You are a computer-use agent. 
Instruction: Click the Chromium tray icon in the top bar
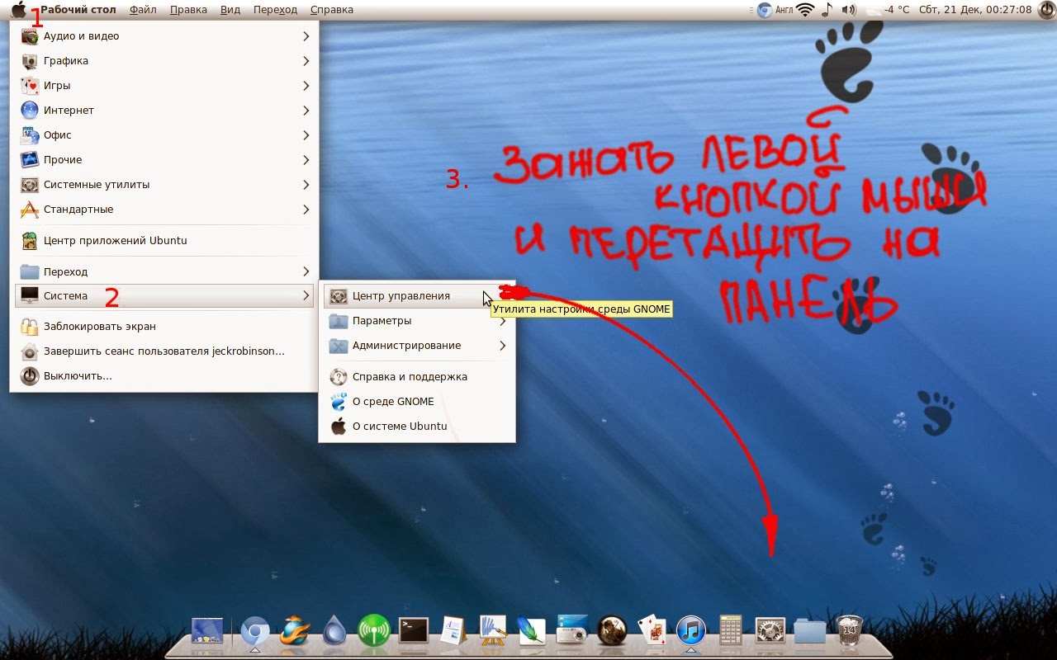click(x=765, y=10)
